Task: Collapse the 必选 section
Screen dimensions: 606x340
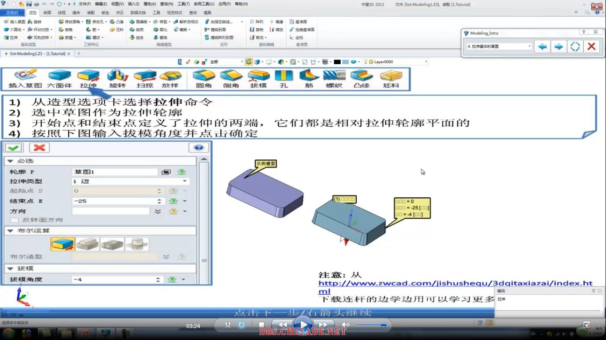Action: click(x=10, y=161)
